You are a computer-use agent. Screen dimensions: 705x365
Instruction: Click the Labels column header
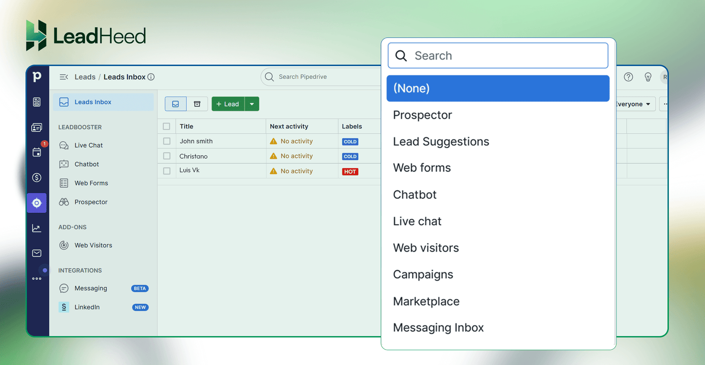pyautogui.click(x=352, y=126)
